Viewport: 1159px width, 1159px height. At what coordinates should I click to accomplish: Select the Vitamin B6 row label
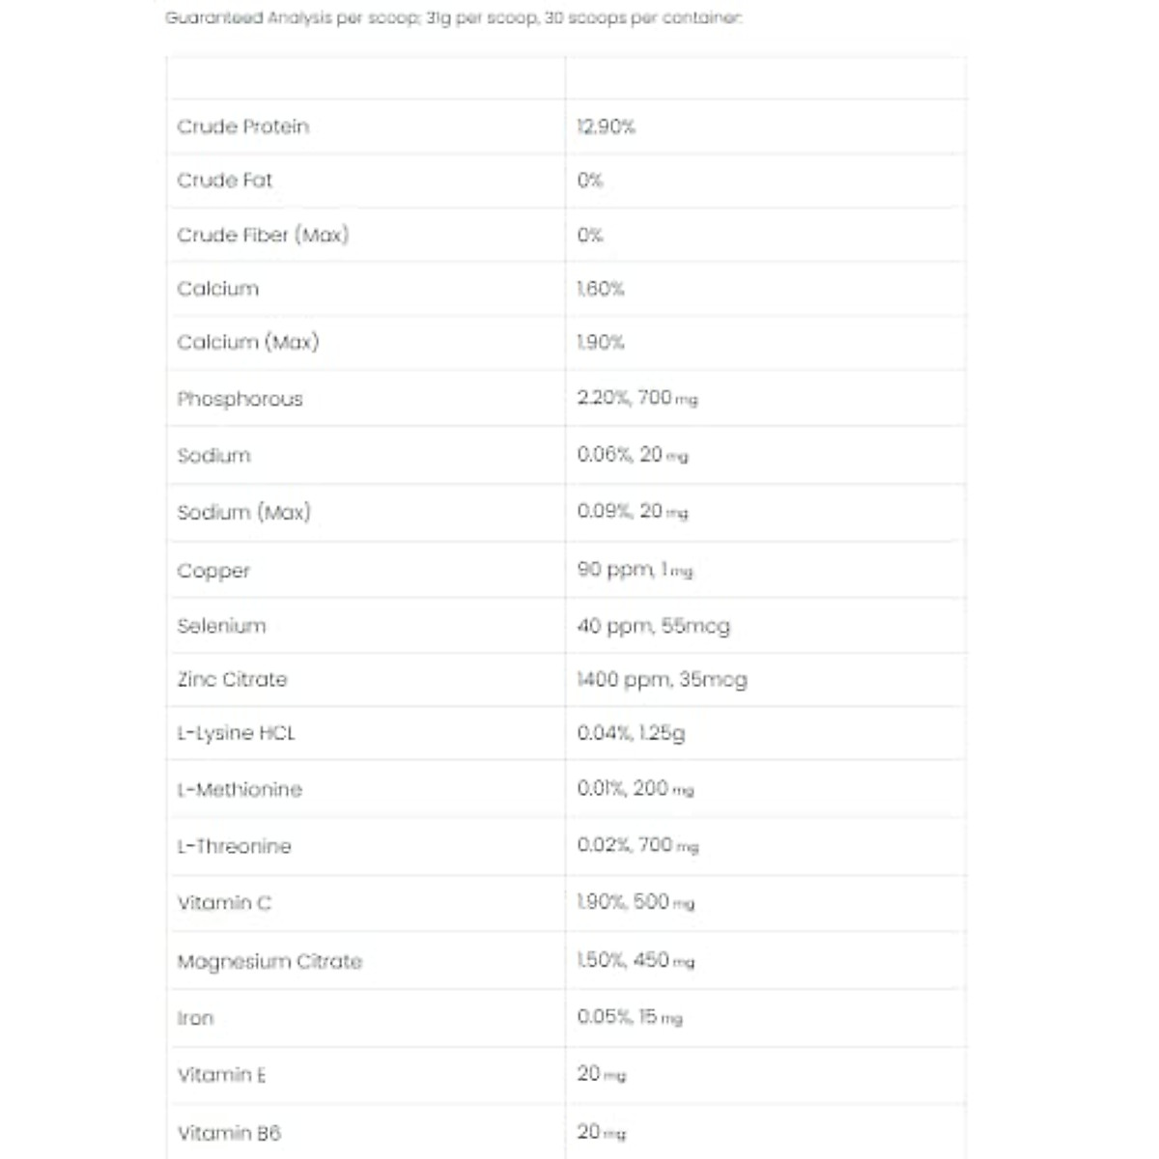(x=230, y=1132)
